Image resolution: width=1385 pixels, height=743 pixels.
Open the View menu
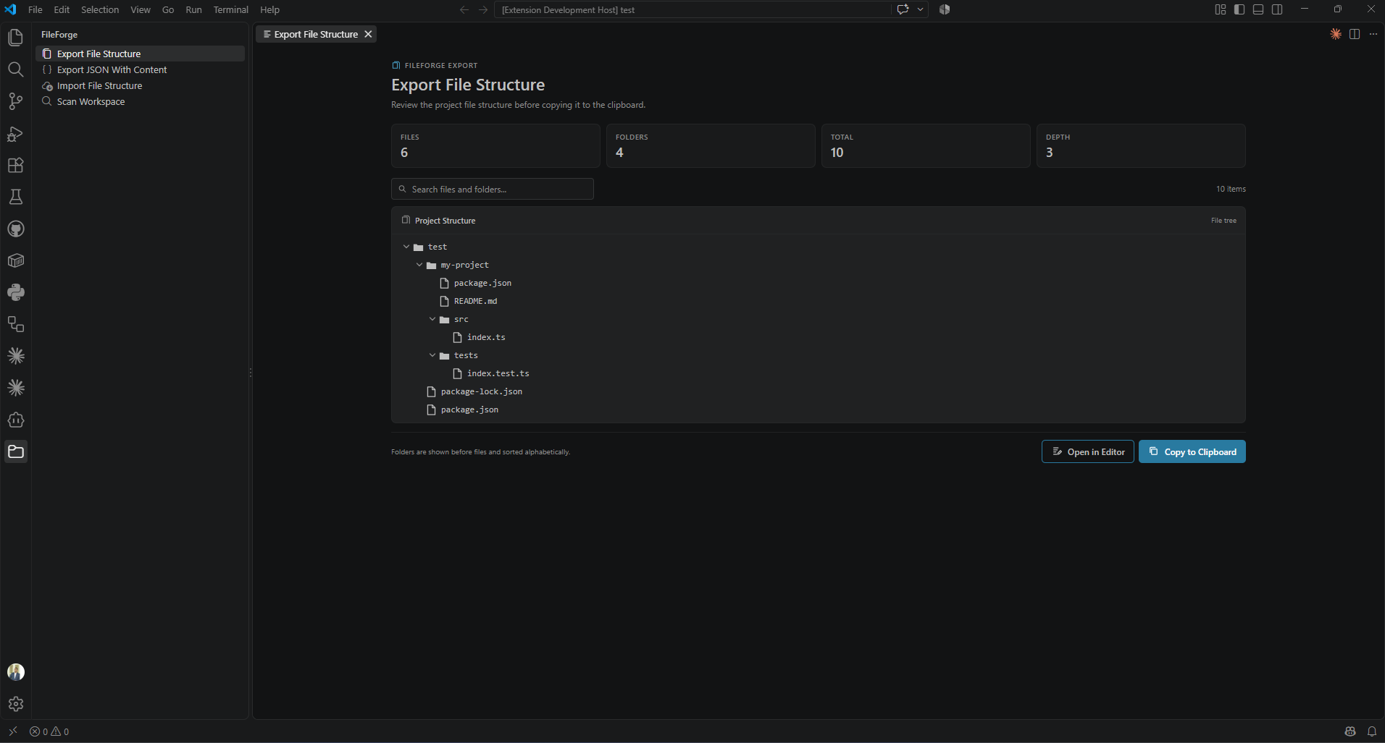pos(141,9)
